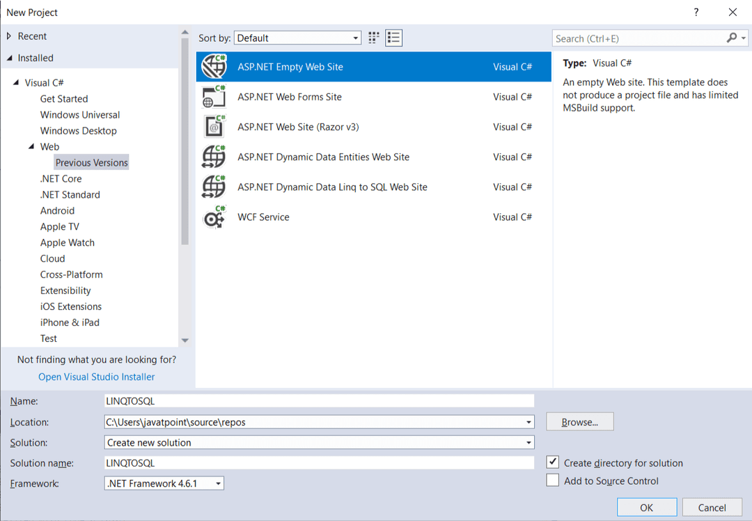Enable Add to Source Control checkbox
Image resolution: width=752 pixels, height=521 pixels.
pos(553,481)
